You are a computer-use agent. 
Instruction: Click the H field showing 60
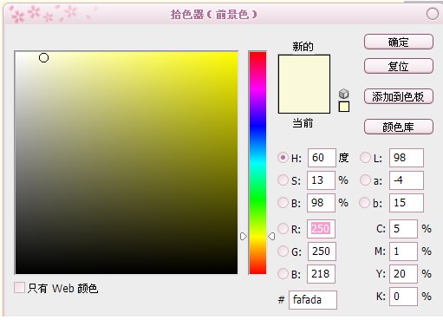coord(322,158)
